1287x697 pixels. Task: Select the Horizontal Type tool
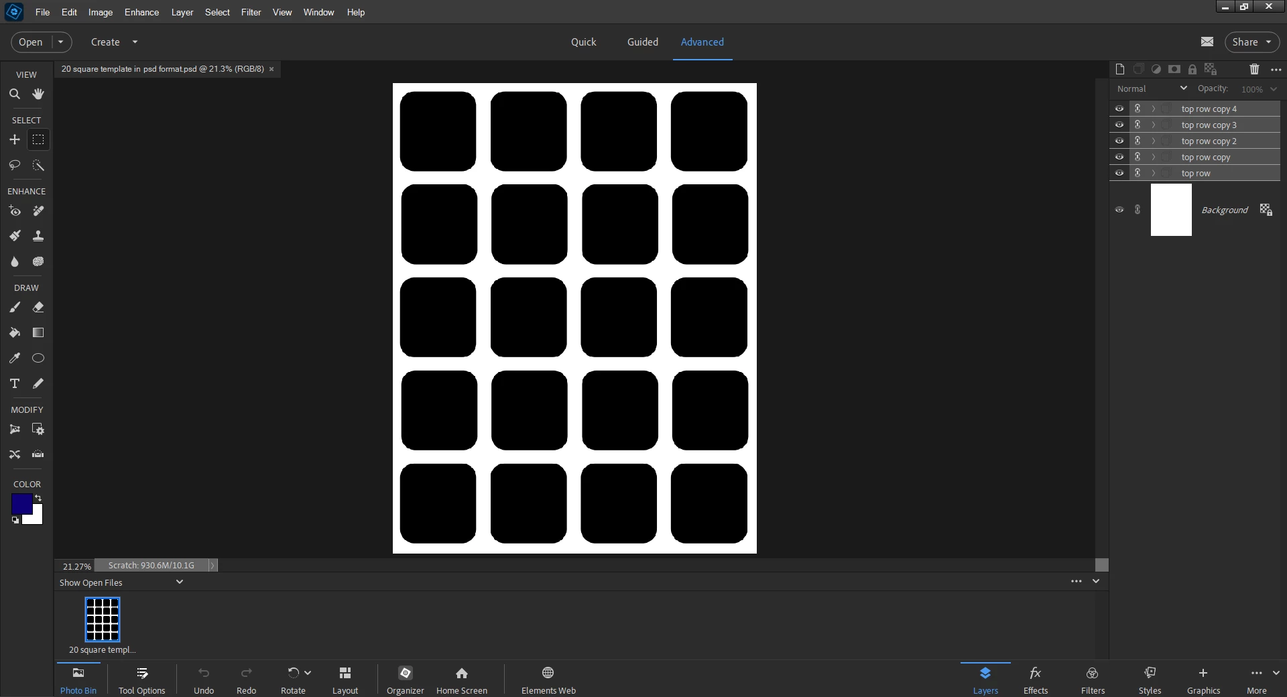14,383
